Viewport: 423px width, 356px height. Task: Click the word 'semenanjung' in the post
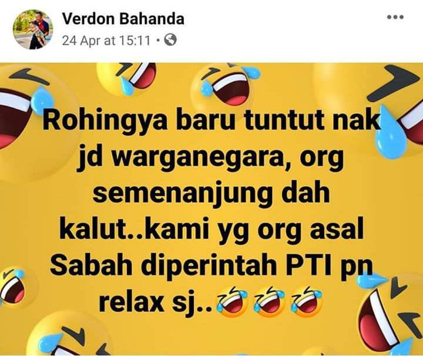coord(182,195)
